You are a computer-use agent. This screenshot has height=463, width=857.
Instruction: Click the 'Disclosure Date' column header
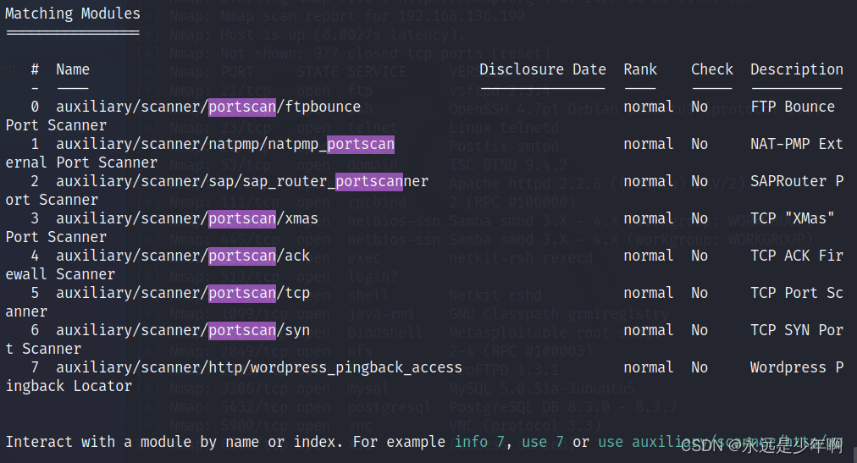click(x=543, y=69)
